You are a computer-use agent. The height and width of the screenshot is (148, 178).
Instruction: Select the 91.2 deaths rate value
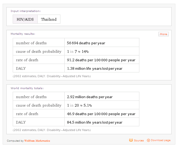coord(101,60)
